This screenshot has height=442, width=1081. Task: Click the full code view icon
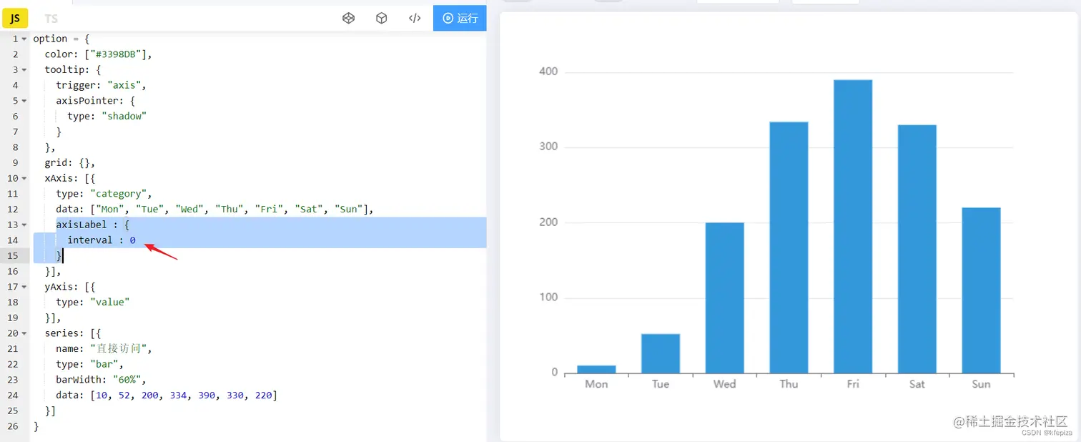pos(415,18)
